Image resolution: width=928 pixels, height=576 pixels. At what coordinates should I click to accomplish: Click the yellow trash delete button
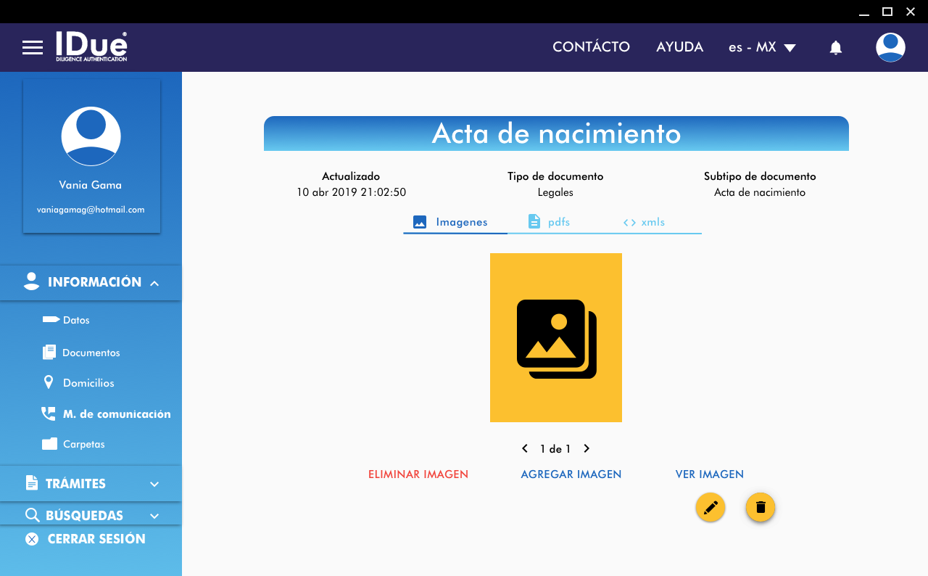(x=761, y=507)
